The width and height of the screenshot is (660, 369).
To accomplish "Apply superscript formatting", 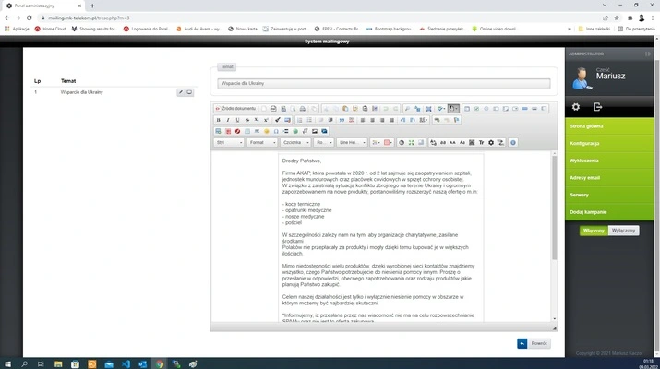I will 266,120.
